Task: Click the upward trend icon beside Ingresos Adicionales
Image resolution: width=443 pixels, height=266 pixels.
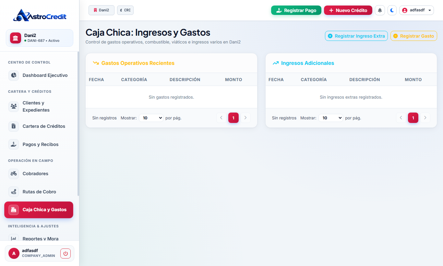Action: [x=276, y=63]
